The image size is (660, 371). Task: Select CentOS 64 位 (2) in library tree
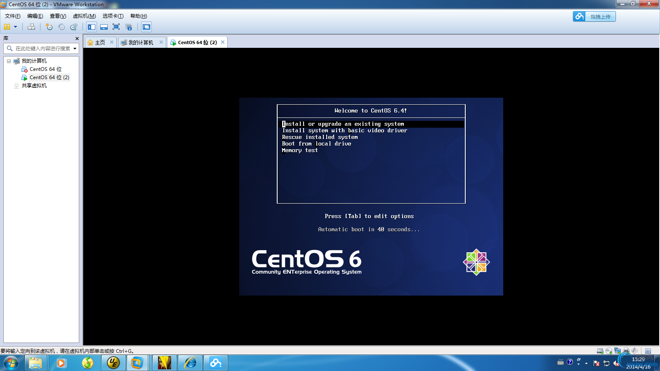[x=49, y=77]
